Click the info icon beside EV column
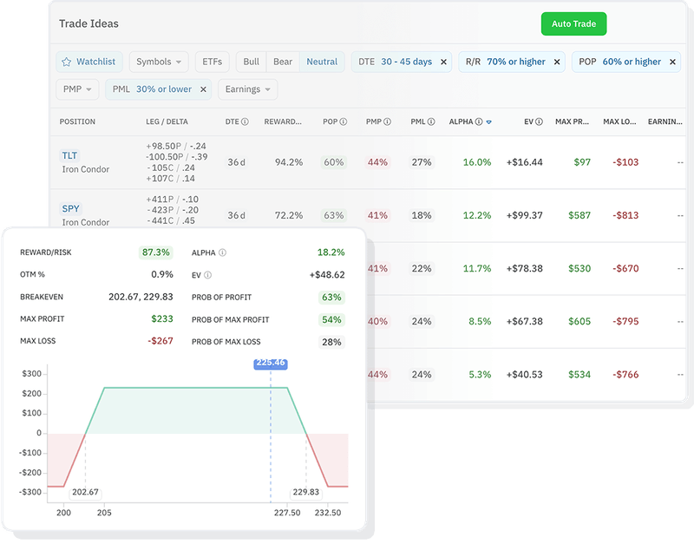Screen dimensions: 694x544 point(537,122)
